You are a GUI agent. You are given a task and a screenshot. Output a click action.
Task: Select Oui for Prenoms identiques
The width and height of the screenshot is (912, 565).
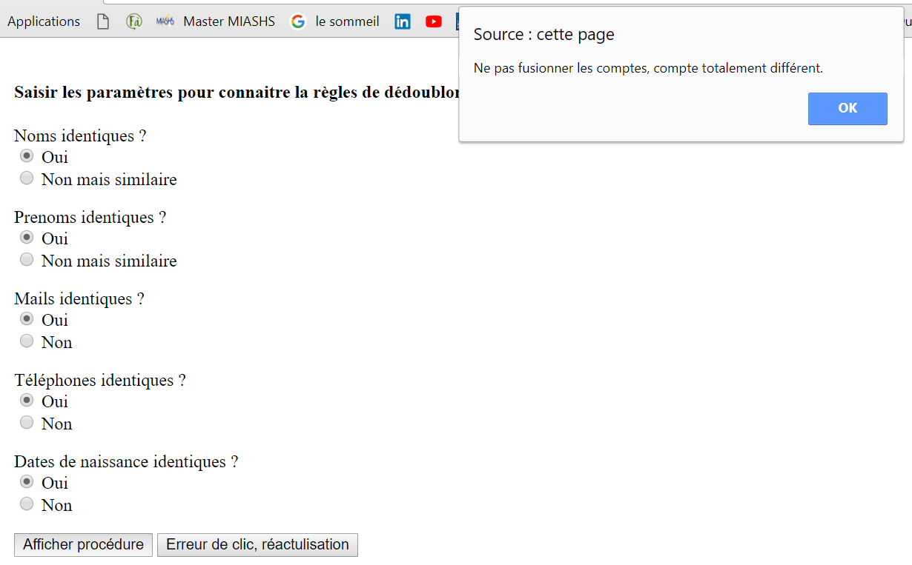tap(27, 237)
